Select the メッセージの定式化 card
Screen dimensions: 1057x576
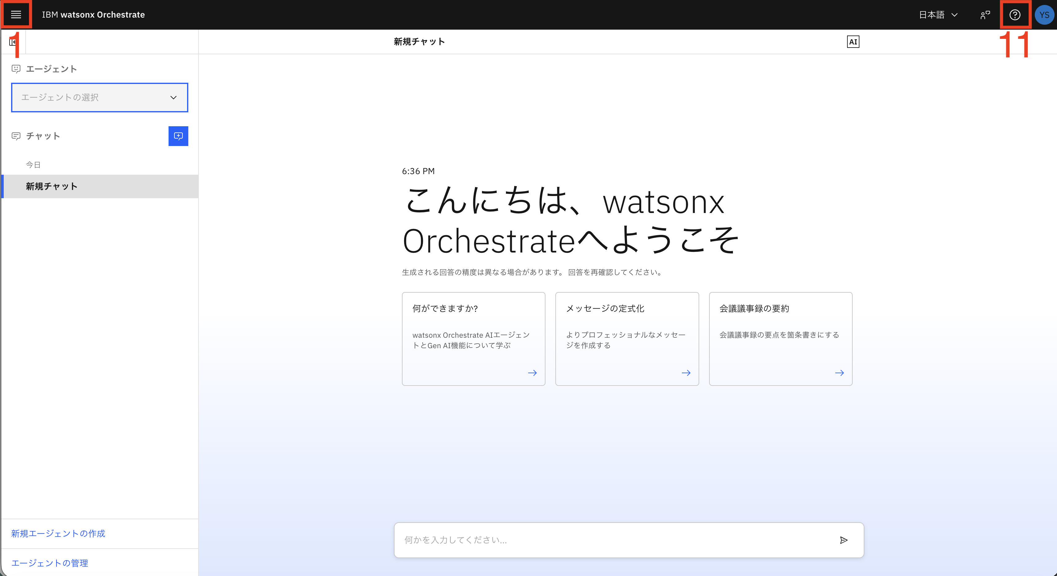627,338
